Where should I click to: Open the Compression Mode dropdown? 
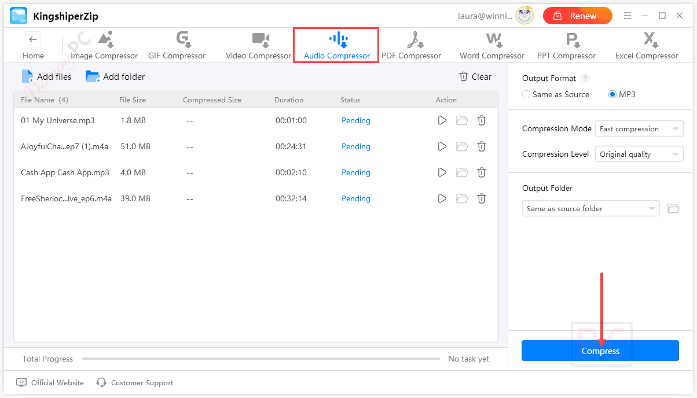coord(639,128)
